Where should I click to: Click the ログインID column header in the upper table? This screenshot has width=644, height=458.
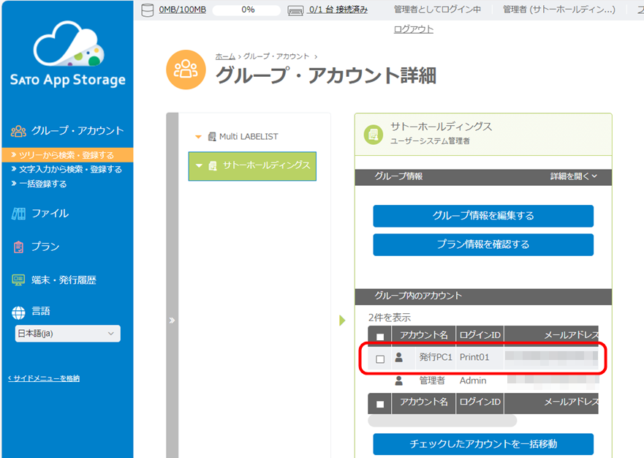point(480,335)
